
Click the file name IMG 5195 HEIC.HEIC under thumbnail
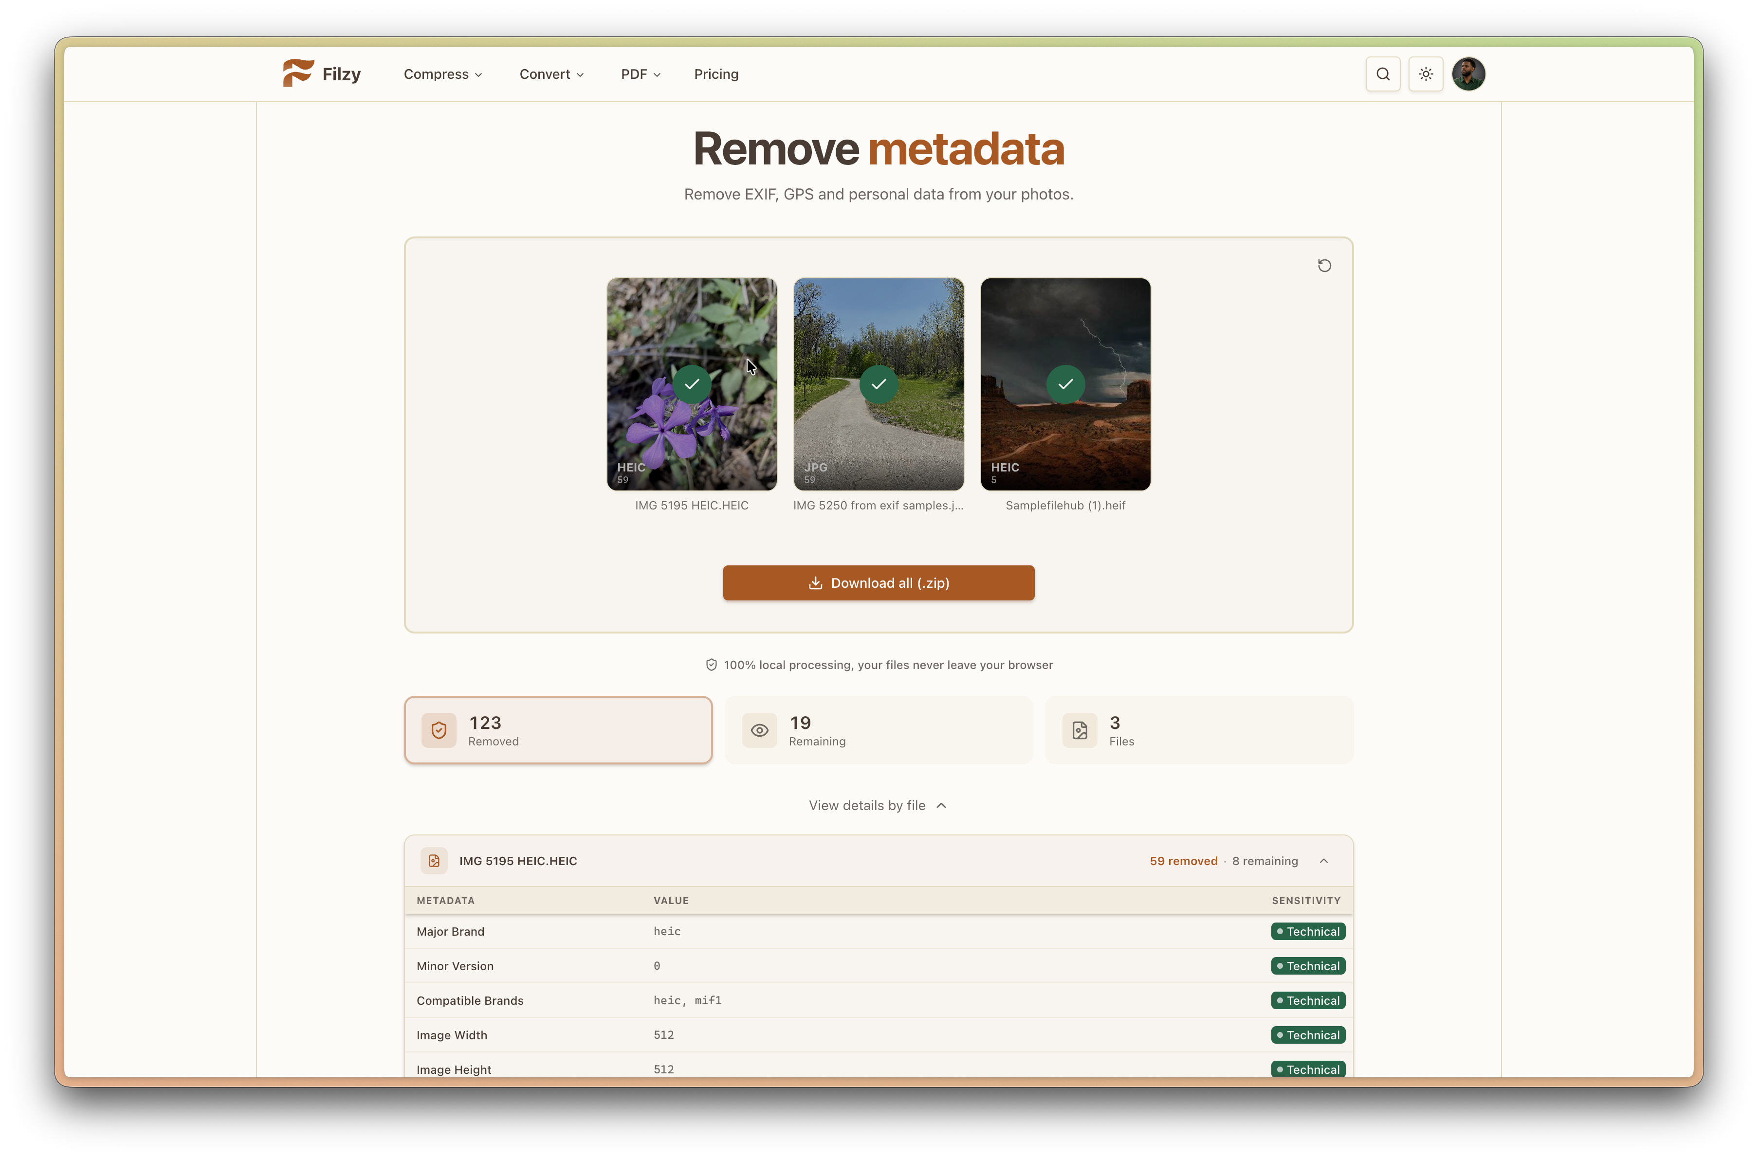691,506
